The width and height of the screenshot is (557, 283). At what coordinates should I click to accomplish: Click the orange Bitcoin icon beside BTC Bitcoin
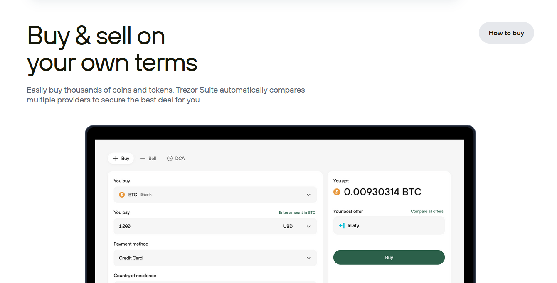(122, 195)
